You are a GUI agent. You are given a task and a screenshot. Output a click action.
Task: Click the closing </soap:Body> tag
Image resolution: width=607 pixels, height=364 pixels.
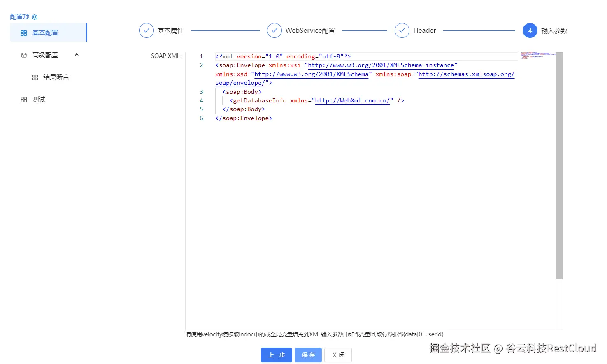[x=244, y=109]
